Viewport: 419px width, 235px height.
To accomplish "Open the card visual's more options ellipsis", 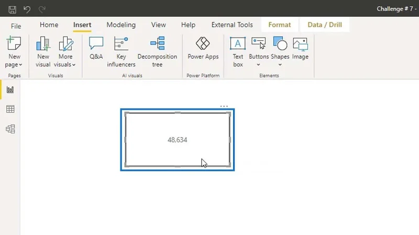I will pos(224,106).
